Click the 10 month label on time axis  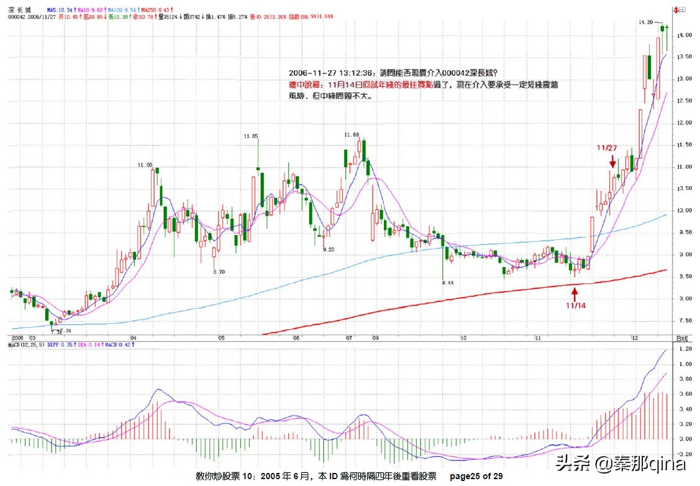point(463,338)
